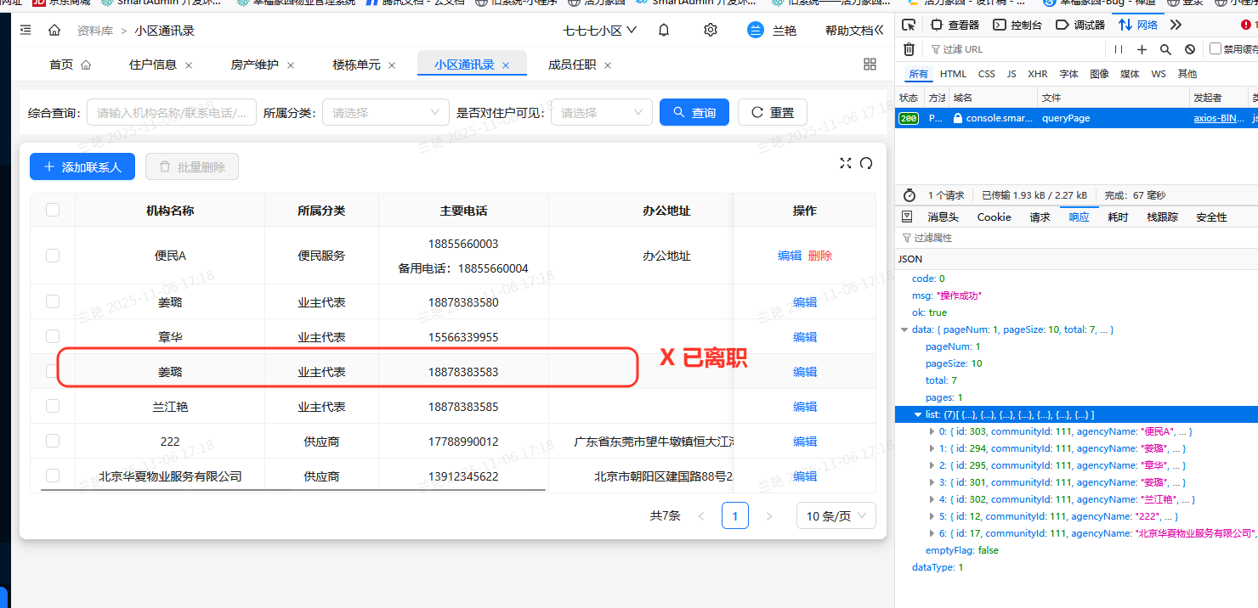This screenshot has height=608, width=1258.
Task: Switch to the 住户信息 tab
Action: click(x=153, y=65)
